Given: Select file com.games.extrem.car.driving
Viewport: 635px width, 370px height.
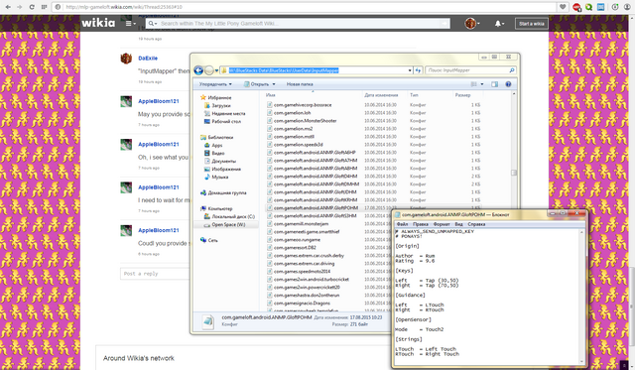Looking at the screenshot, I should coord(304,264).
